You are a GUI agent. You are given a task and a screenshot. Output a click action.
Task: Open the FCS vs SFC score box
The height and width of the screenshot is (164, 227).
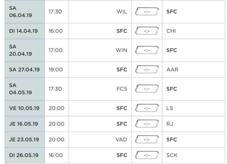tap(147, 89)
